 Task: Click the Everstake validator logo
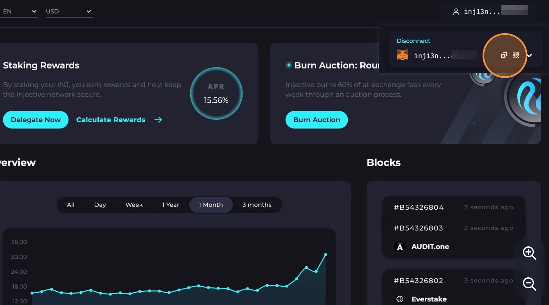coord(400,299)
